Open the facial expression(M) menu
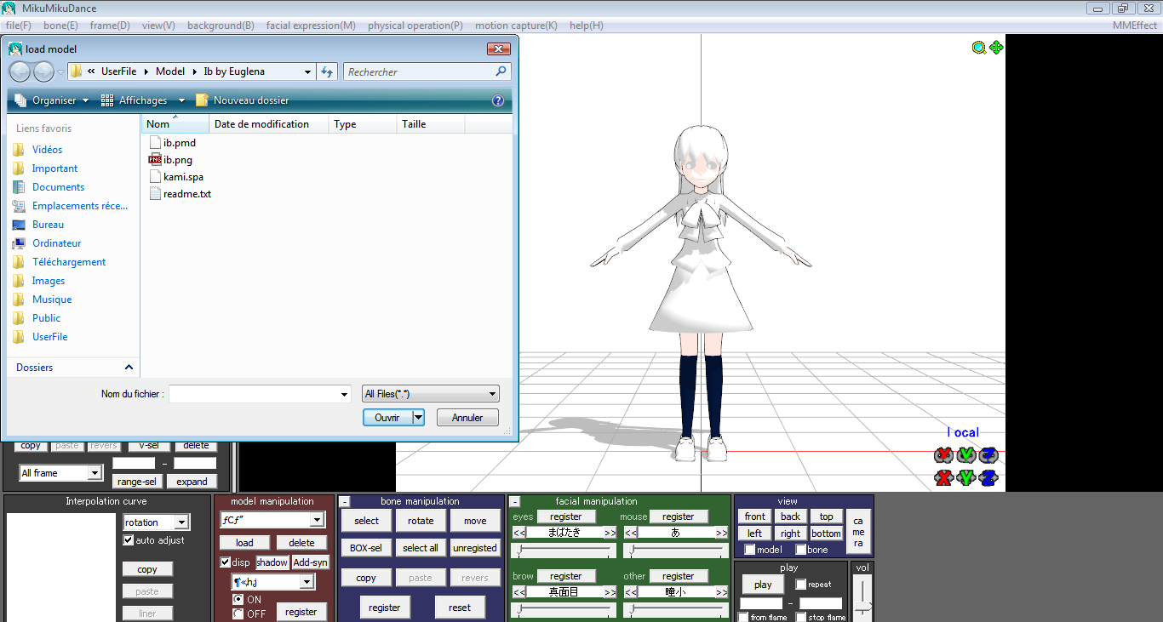This screenshot has width=1163, height=622. coord(311,26)
